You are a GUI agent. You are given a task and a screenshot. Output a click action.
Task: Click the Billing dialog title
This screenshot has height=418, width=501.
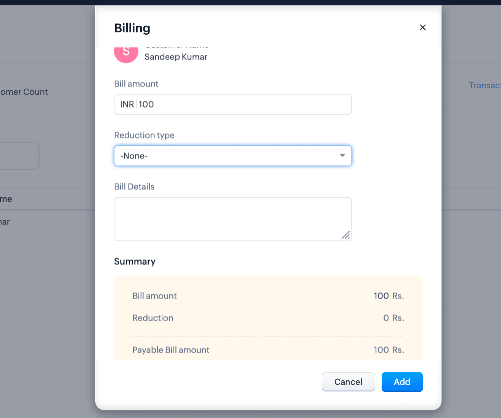coord(132,28)
